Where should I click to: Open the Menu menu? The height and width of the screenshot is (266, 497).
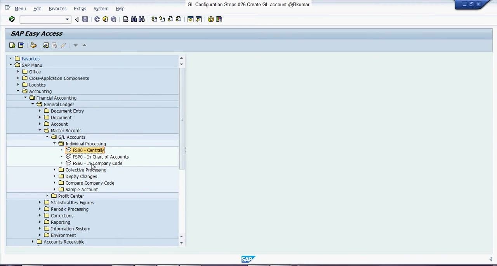click(x=20, y=9)
